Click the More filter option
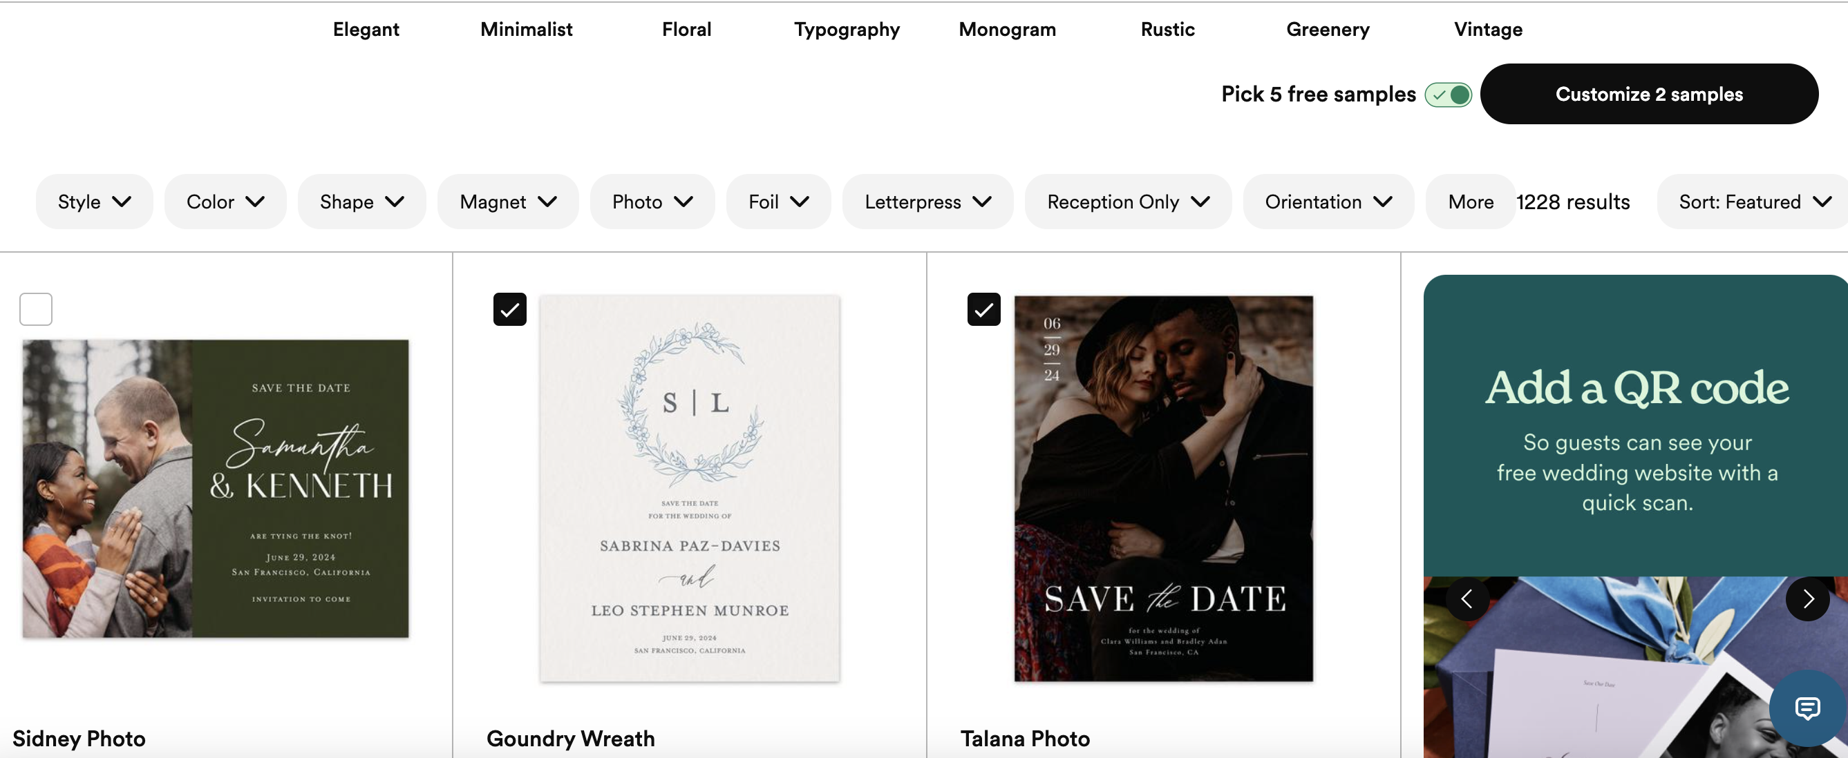The height and width of the screenshot is (758, 1848). (1471, 200)
